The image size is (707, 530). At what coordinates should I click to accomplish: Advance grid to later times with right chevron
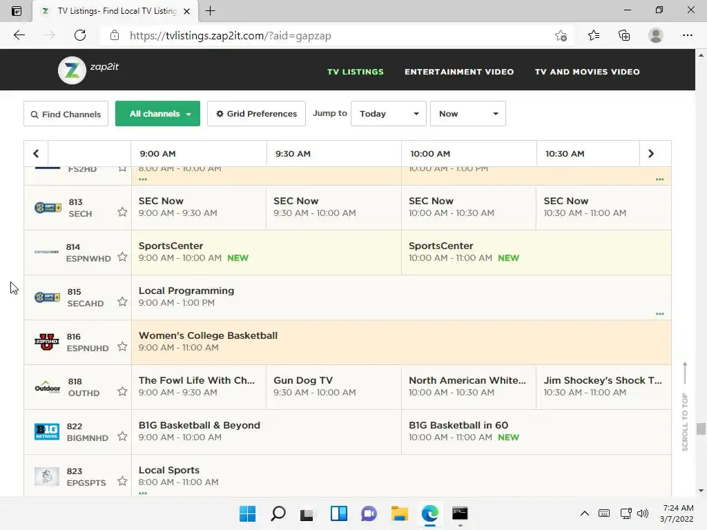point(650,154)
